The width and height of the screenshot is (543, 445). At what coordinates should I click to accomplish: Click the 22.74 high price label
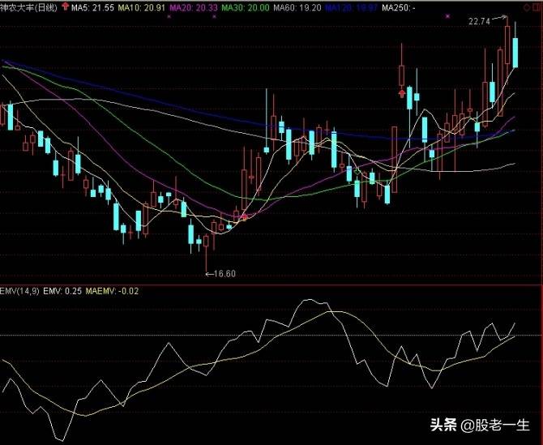(x=479, y=21)
